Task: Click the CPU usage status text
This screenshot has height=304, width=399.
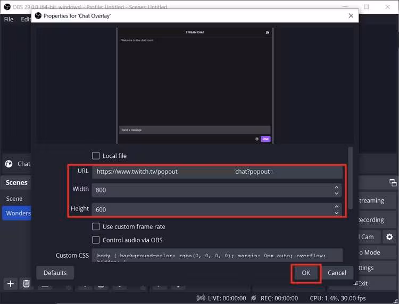Action: point(338,298)
